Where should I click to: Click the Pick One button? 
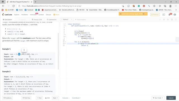click(x=26, y=98)
